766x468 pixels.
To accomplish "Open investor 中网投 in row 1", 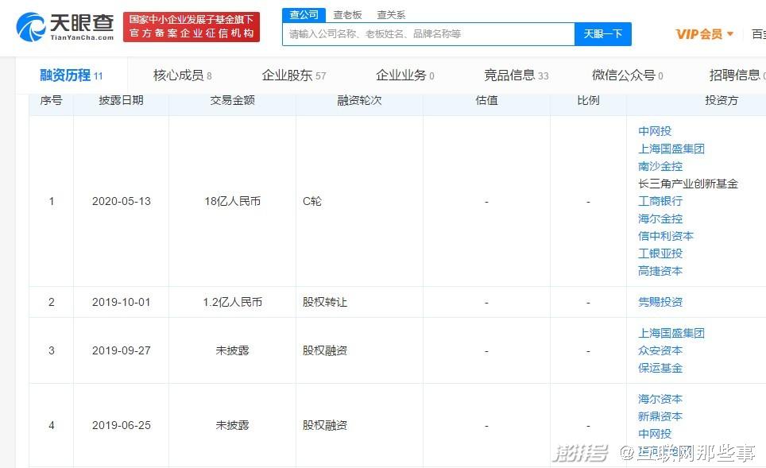I will (x=655, y=131).
